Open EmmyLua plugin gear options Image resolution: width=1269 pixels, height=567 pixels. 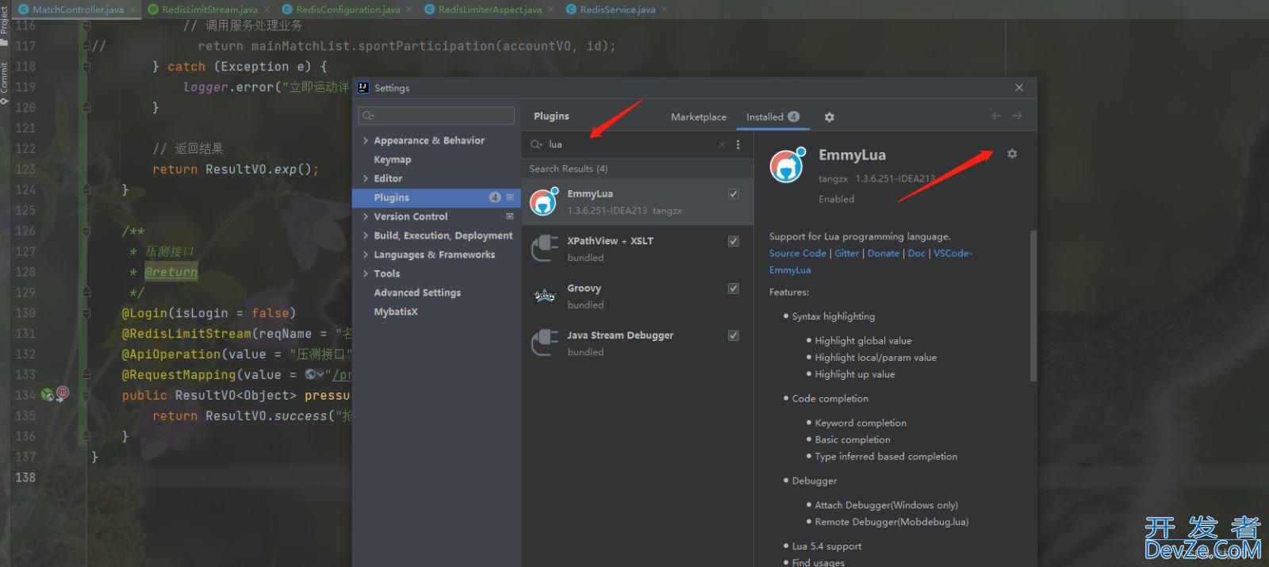(x=1012, y=154)
